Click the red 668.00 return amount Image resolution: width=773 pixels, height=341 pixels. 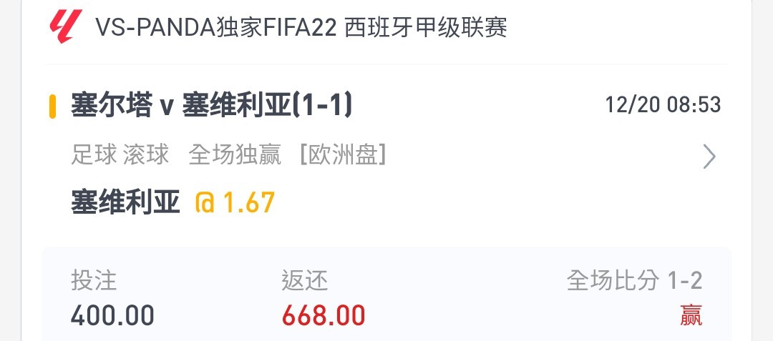point(324,315)
